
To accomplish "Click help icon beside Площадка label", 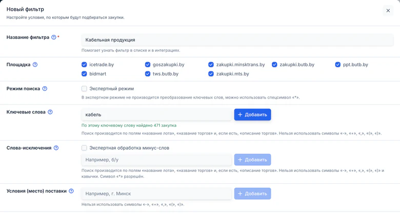I will click(35, 65).
